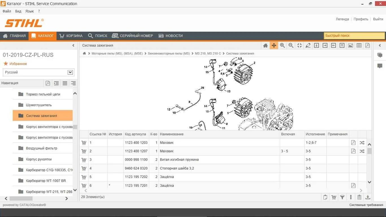
Task: Click navigation tree scroll-up chevron
Action: pos(75,94)
